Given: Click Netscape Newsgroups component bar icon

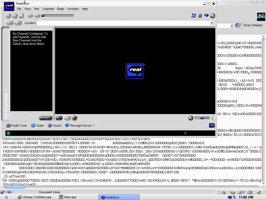Looking at the screenshot, I should [241, 192].
